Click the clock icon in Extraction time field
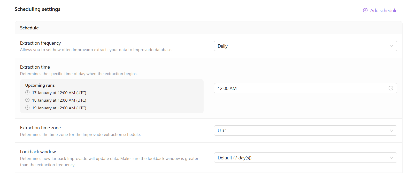The image size is (416, 179). pos(391,88)
